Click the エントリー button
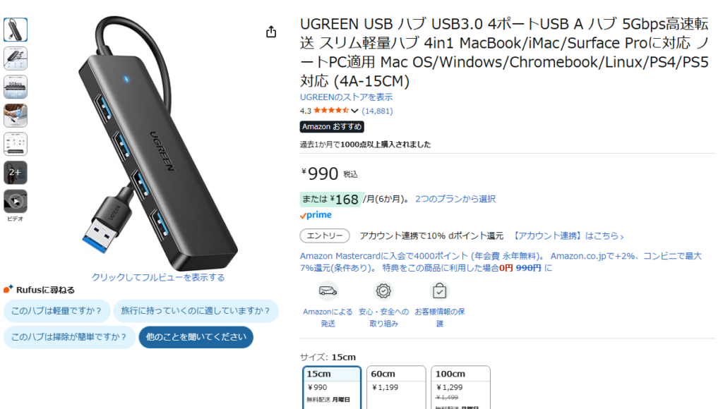723x409 pixels. coord(325,236)
